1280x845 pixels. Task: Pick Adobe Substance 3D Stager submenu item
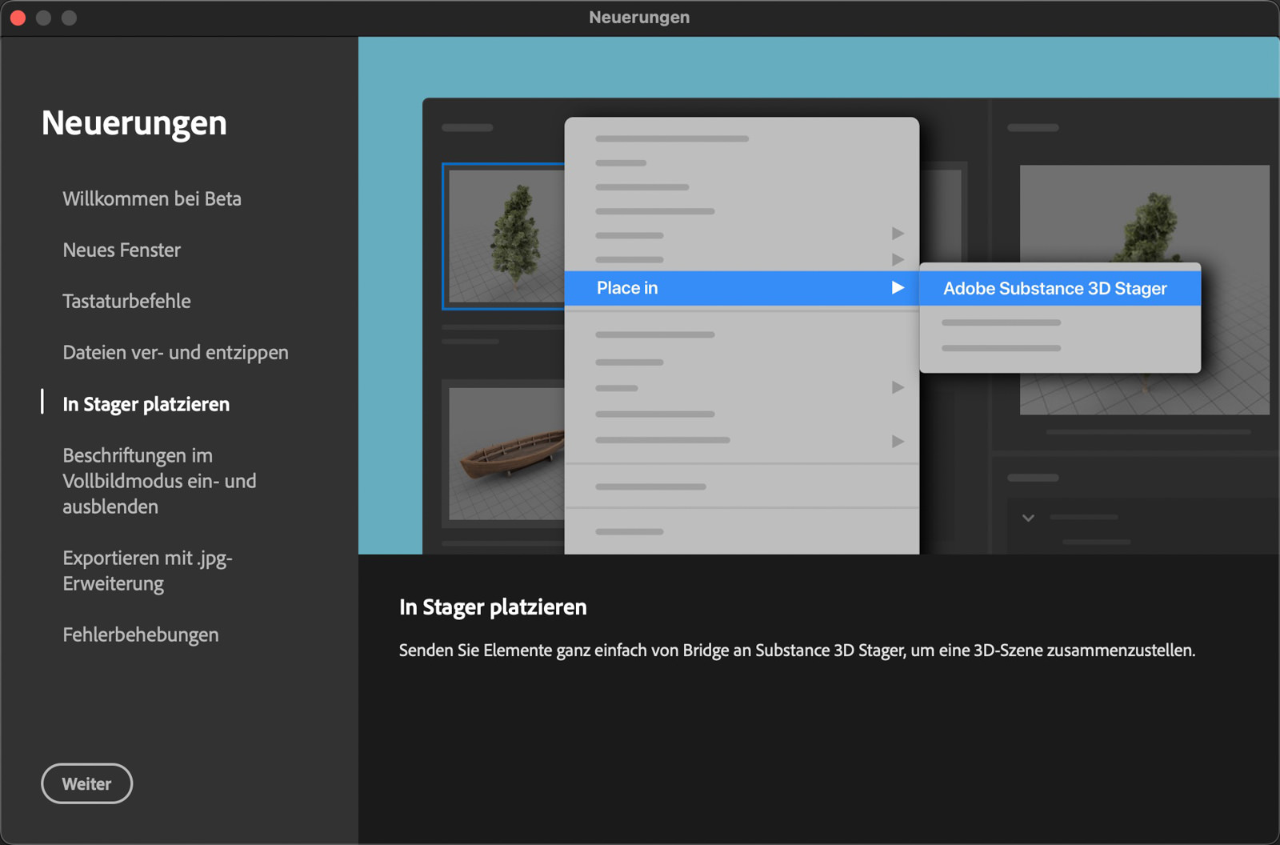(1054, 288)
